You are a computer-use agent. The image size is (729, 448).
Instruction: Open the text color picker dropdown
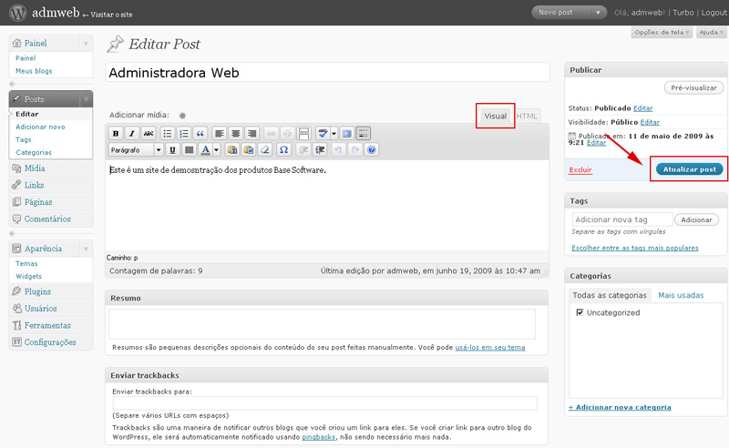pyautogui.click(x=216, y=150)
